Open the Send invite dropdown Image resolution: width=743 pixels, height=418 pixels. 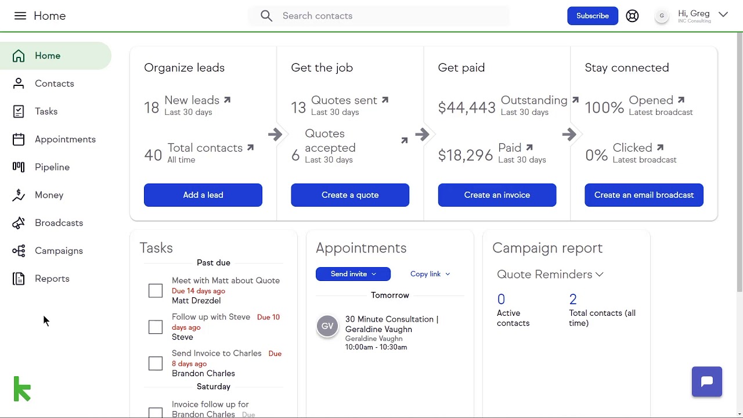[353, 273]
